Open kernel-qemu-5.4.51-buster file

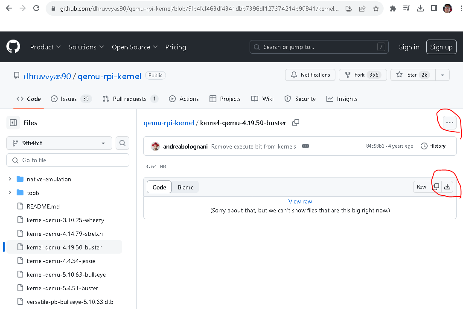[x=64, y=288]
